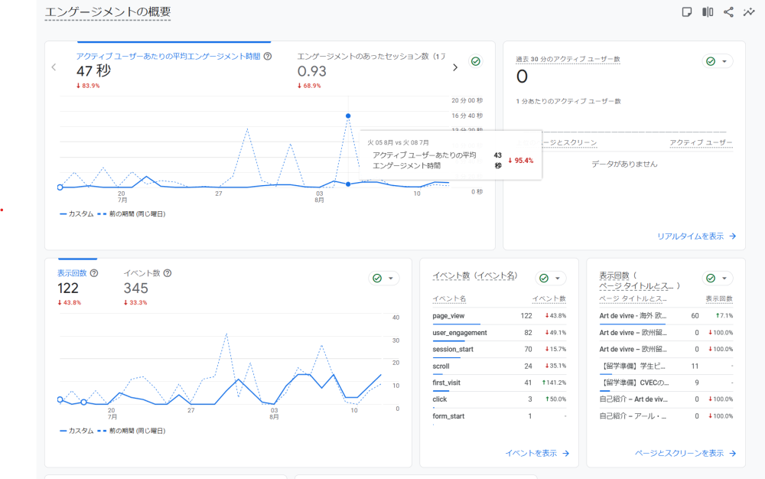Click the エンゲージメントの概要 report title
The image size is (765, 479).
coord(108,12)
